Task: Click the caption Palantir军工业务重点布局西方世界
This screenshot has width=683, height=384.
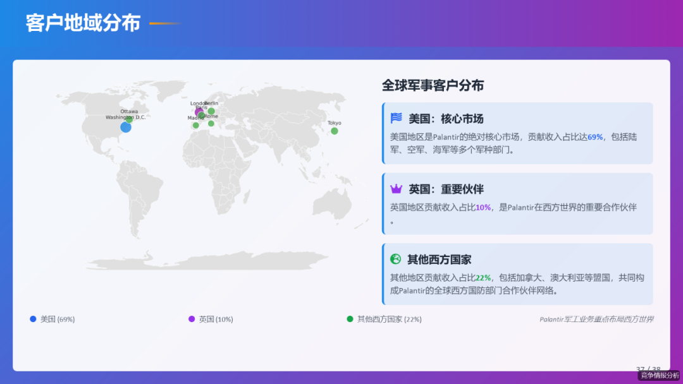Action: point(596,319)
